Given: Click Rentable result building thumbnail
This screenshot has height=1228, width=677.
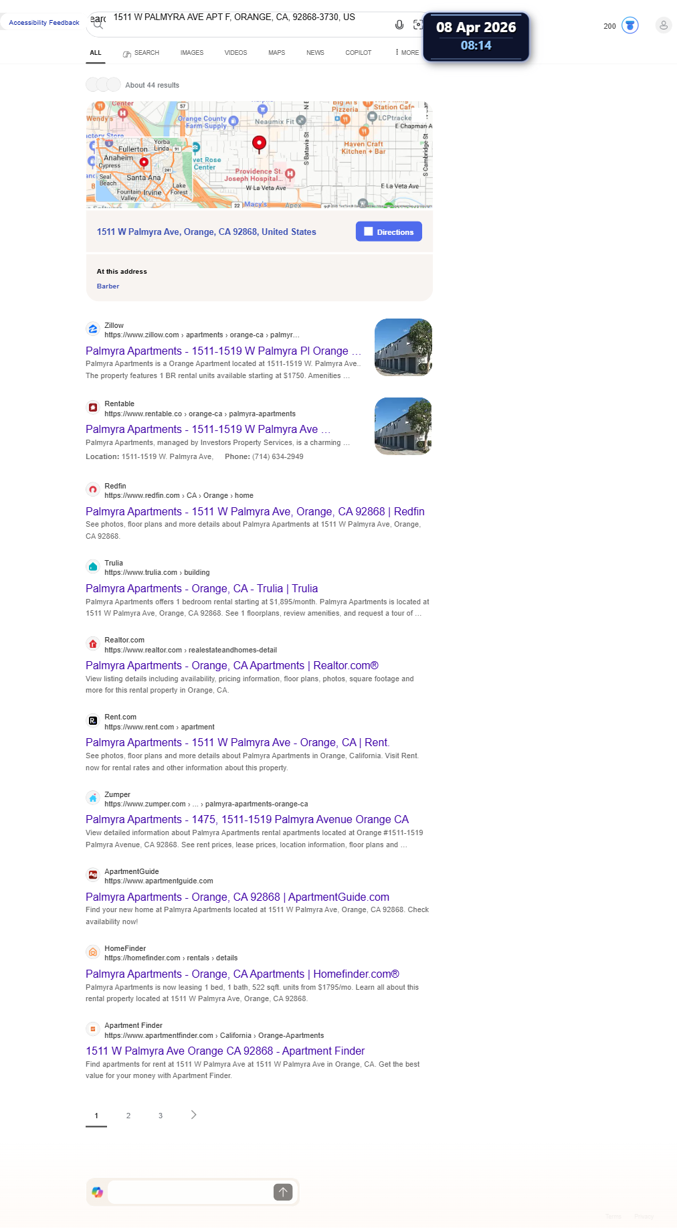Looking at the screenshot, I should (x=403, y=426).
